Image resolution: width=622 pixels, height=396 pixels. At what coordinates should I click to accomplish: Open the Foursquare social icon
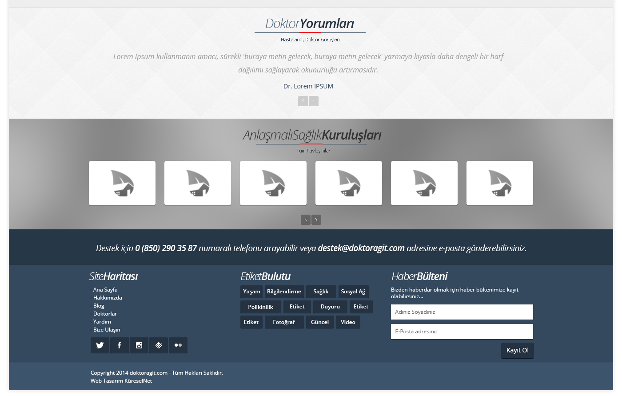(x=159, y=345)
